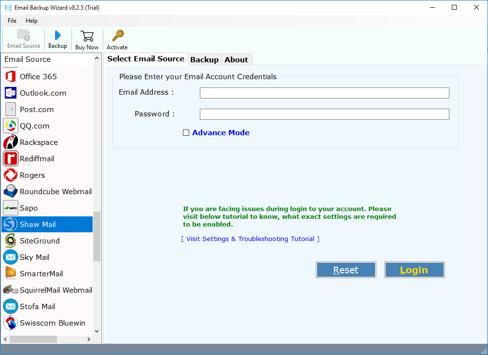Switch to the Backup tab
488x355 pixels.
205,60
